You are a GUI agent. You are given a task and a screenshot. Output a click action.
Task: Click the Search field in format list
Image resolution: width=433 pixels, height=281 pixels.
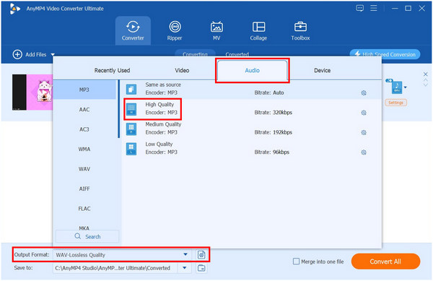(87, 236)
